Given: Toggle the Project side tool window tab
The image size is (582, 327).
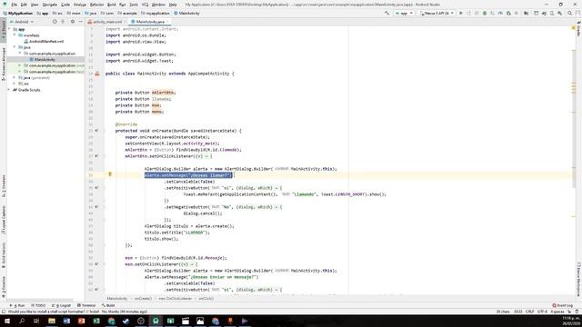Looking at the screenshot, I should (x=4, y=30).
